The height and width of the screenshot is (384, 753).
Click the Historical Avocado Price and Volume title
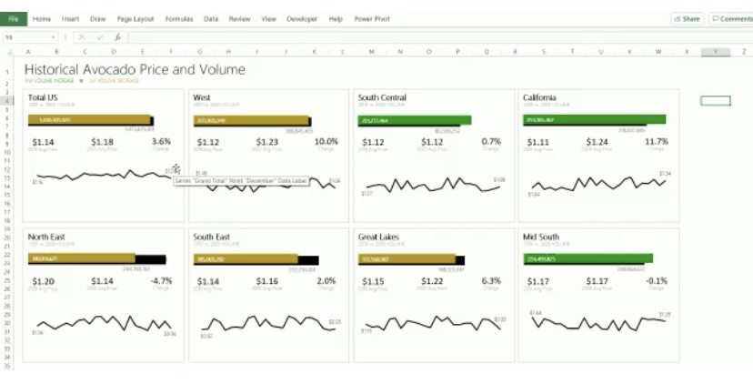(135, 70)
